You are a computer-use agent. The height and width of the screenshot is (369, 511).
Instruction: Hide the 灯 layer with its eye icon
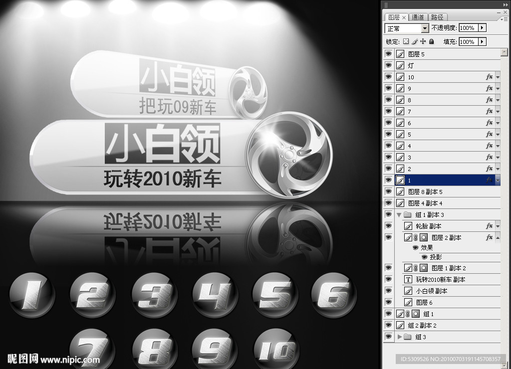[x=388, y=65]
